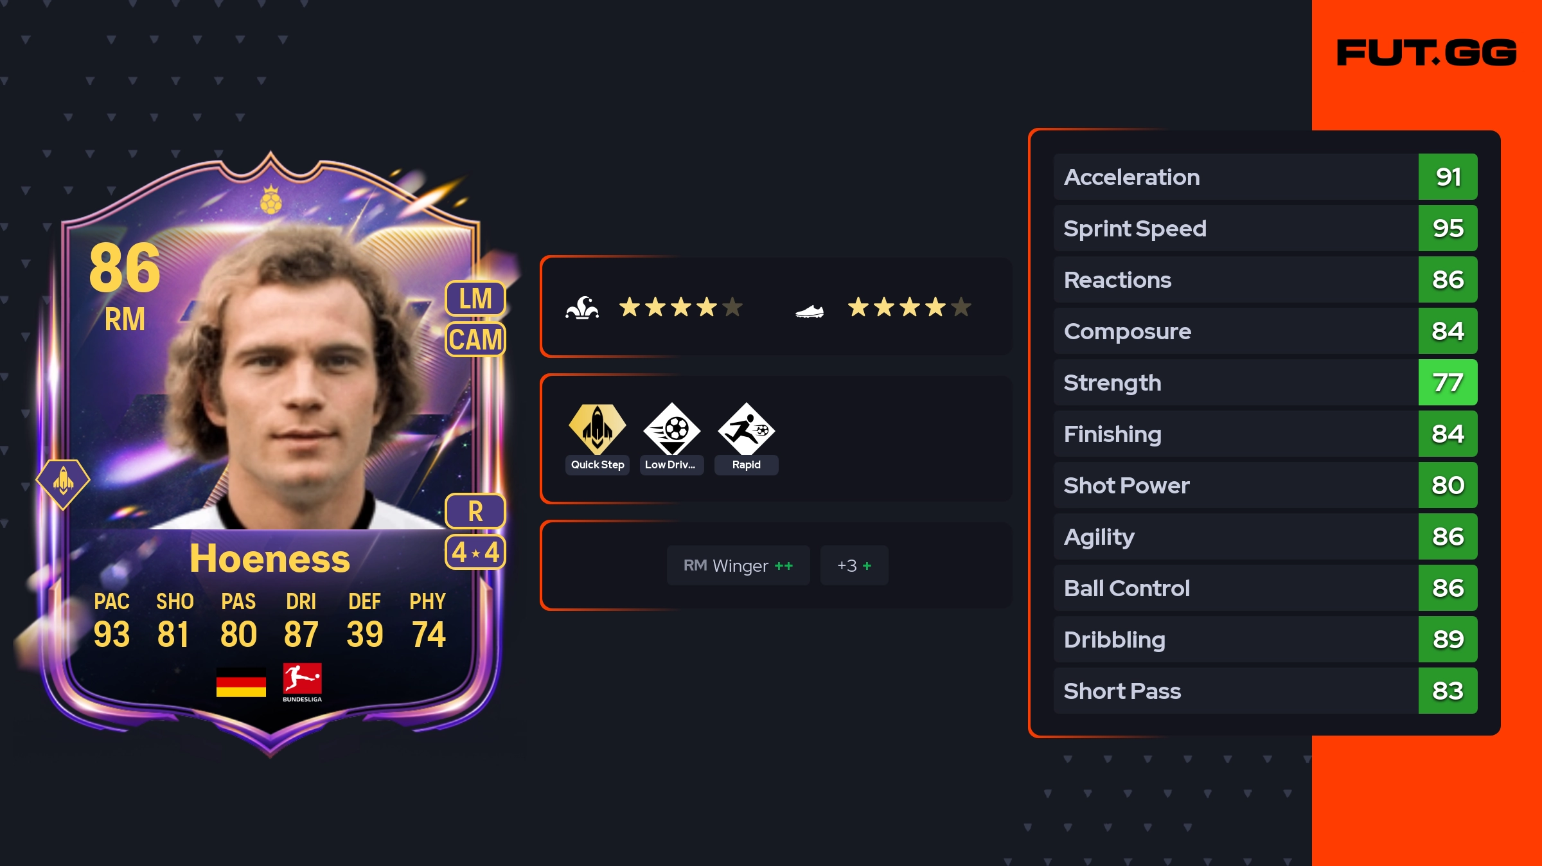Click the skill moves jester icon
The image size is (1542, 866).
[x=582, y=308]
